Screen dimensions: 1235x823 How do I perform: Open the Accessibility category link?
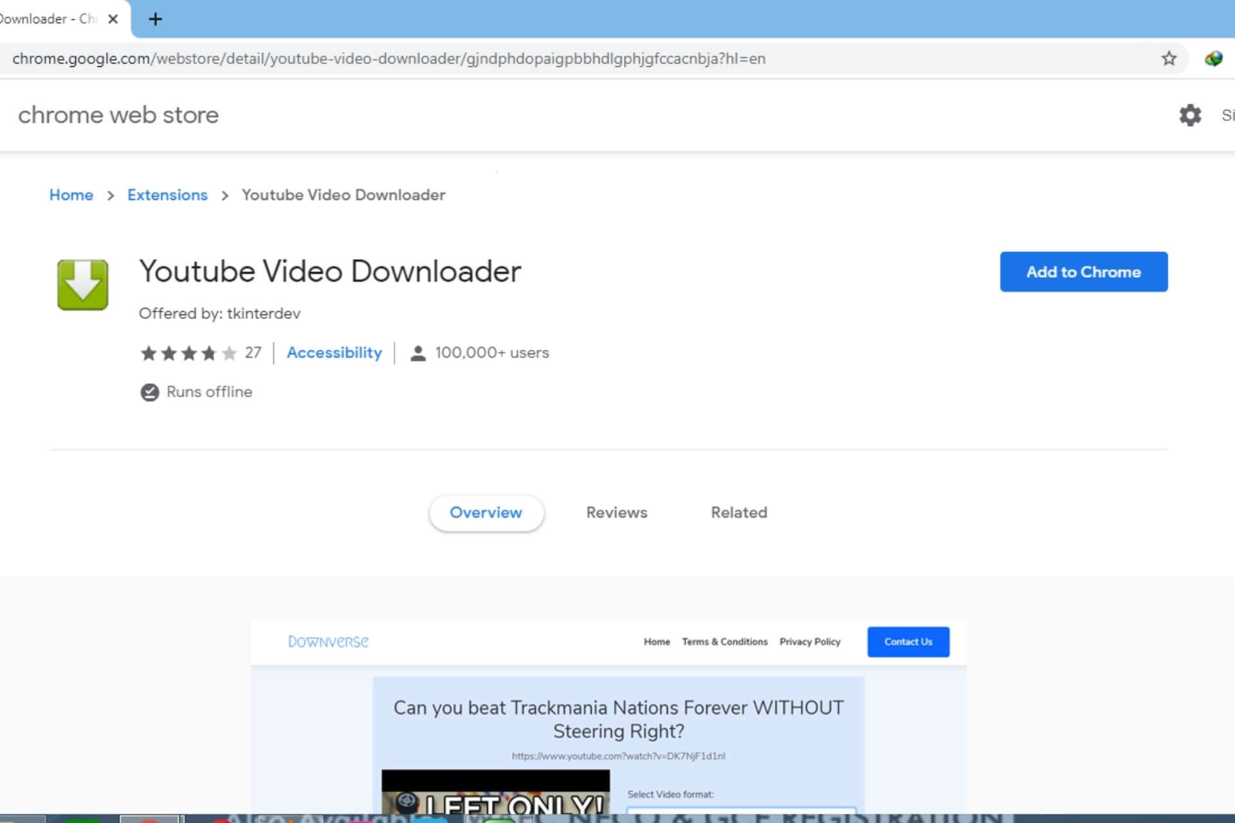click(x=334, y=353)
